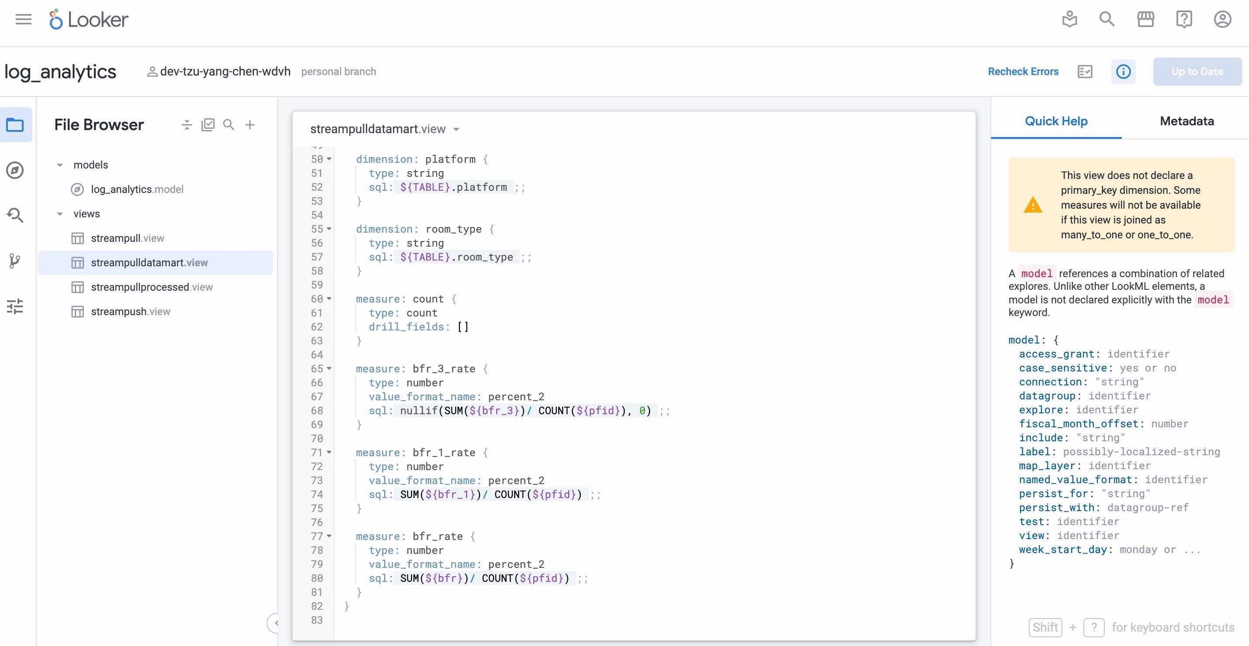The width and height of the screenshot is (1249, 646).
Task: Open streampulldatamart.view file dropdown arrow
Action: (x=456, y=129)
